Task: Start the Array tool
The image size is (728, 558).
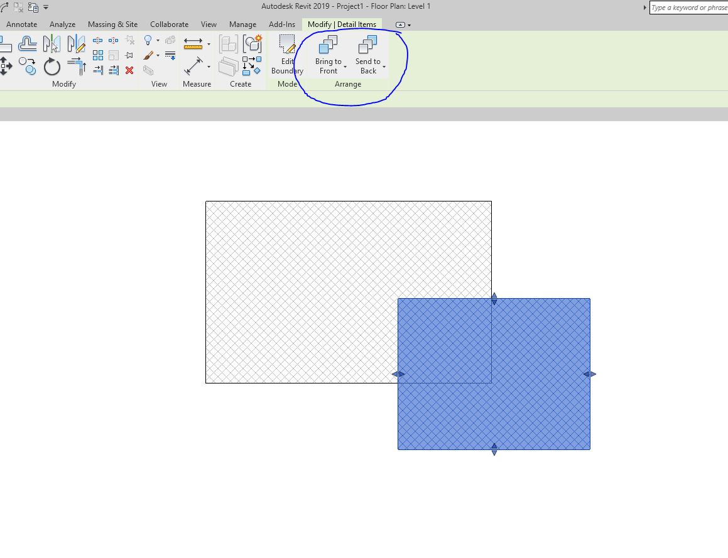Action: click(x=98, y=56)
